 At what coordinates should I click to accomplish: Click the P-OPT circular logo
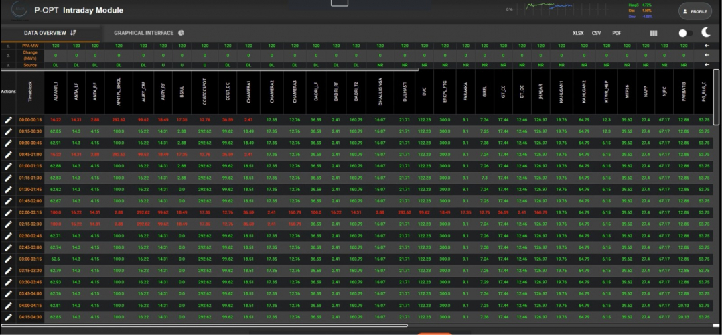tap(18, 11)
